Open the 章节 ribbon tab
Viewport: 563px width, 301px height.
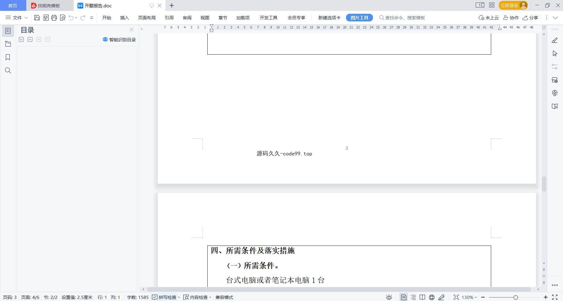pos(223,18)
